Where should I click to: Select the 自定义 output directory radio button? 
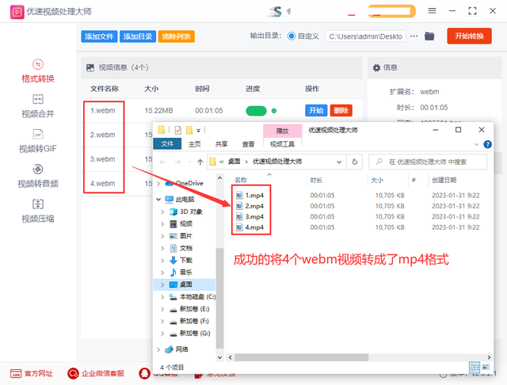click(x=292, y=36)
